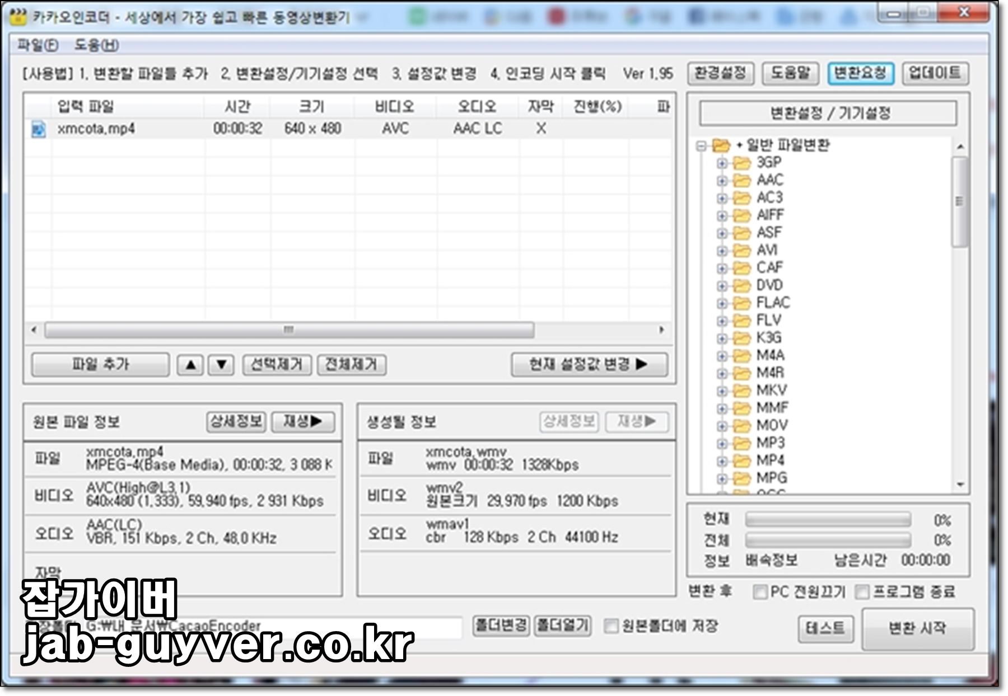Select the MPG folder icon

pos(741,478)
